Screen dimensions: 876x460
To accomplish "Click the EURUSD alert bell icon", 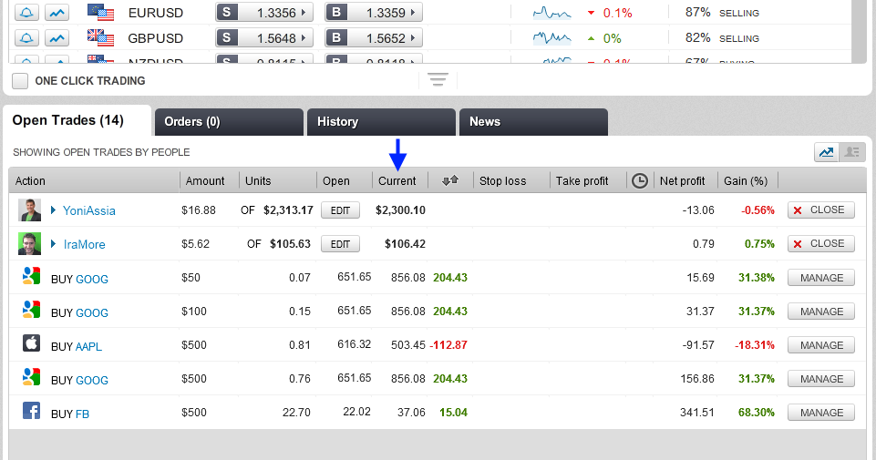I will (26, 12).
